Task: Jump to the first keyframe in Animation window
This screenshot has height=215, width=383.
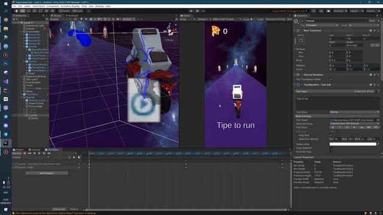Action: tap(29, 153)
